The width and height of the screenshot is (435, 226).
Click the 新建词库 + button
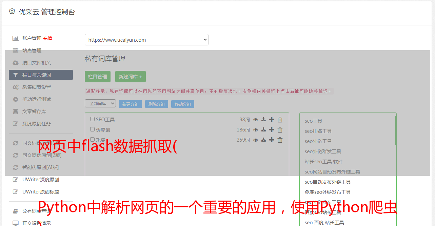tap(130, 77)
